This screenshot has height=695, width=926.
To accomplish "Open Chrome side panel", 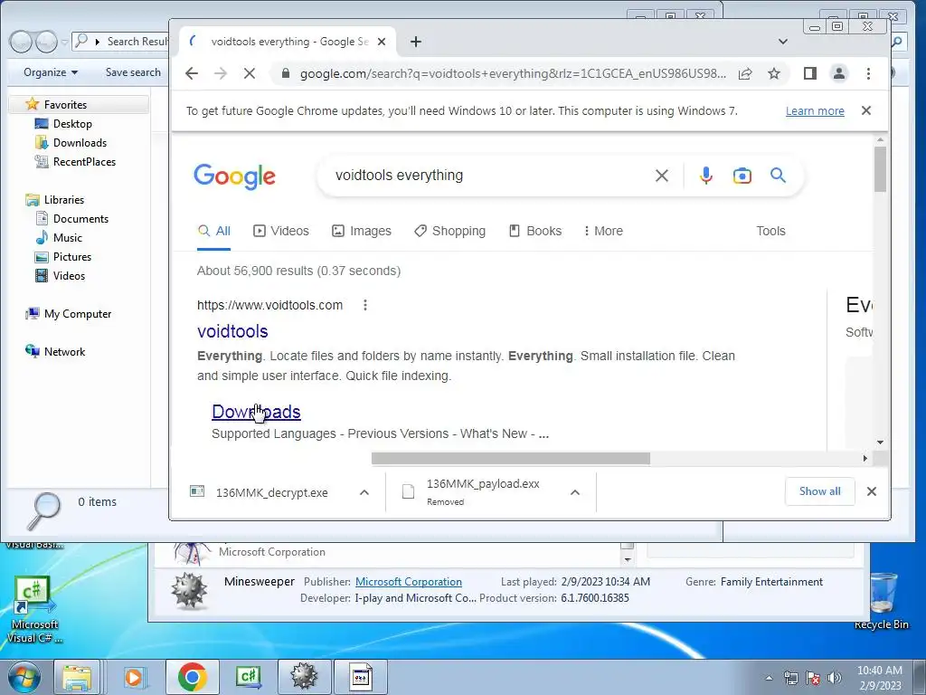I will [809, 73].
